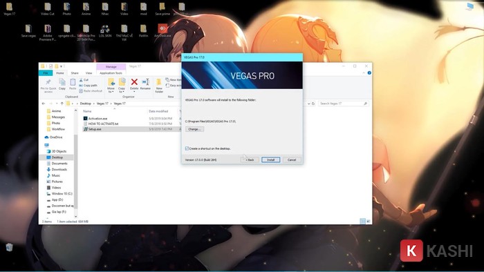
Task: Open the Workflow folder in the navigation pane
Action: 58,129
